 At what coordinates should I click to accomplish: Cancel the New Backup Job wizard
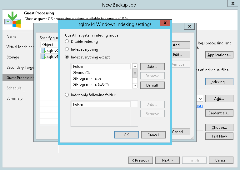pyautogui.click(x=221, y=160)
